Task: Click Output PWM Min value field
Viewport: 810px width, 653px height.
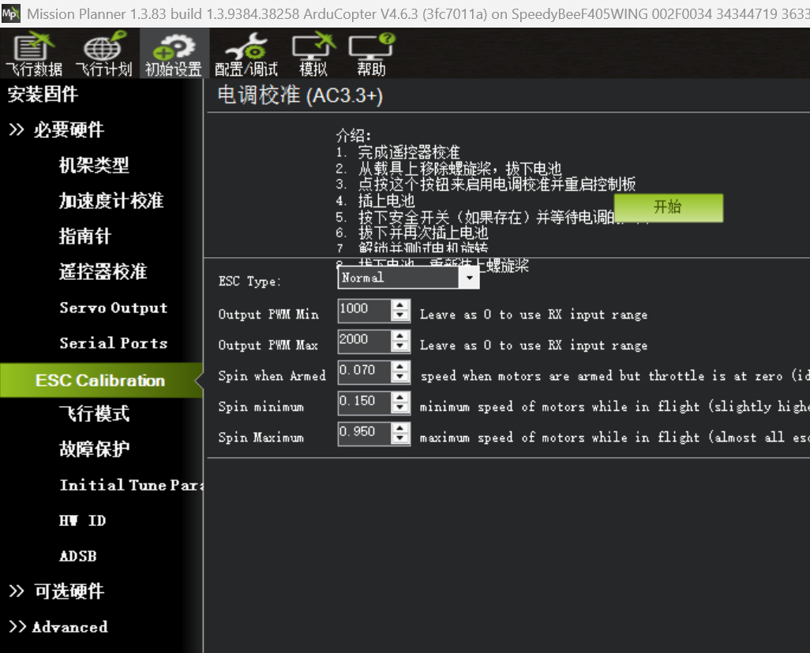Action: (364, 310)
